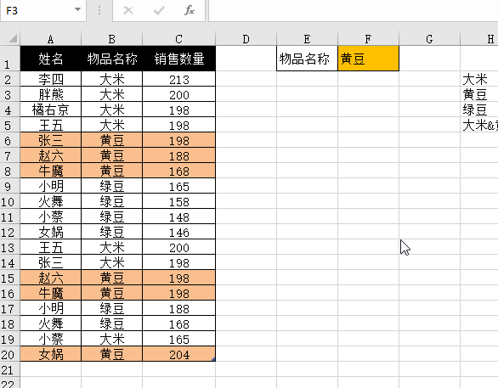The height and width of the screenshot is (388, 498).
Task: Click the 姓名 header cell
Action: (51, 59)
